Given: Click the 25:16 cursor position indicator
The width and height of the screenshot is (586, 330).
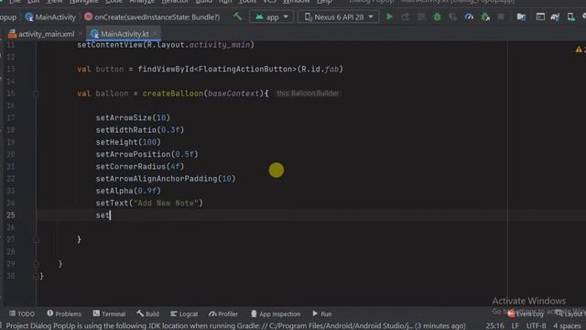Looking at the screenshot, I should coord(494,326).
